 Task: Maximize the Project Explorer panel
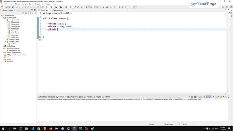[x=35, y=10]
